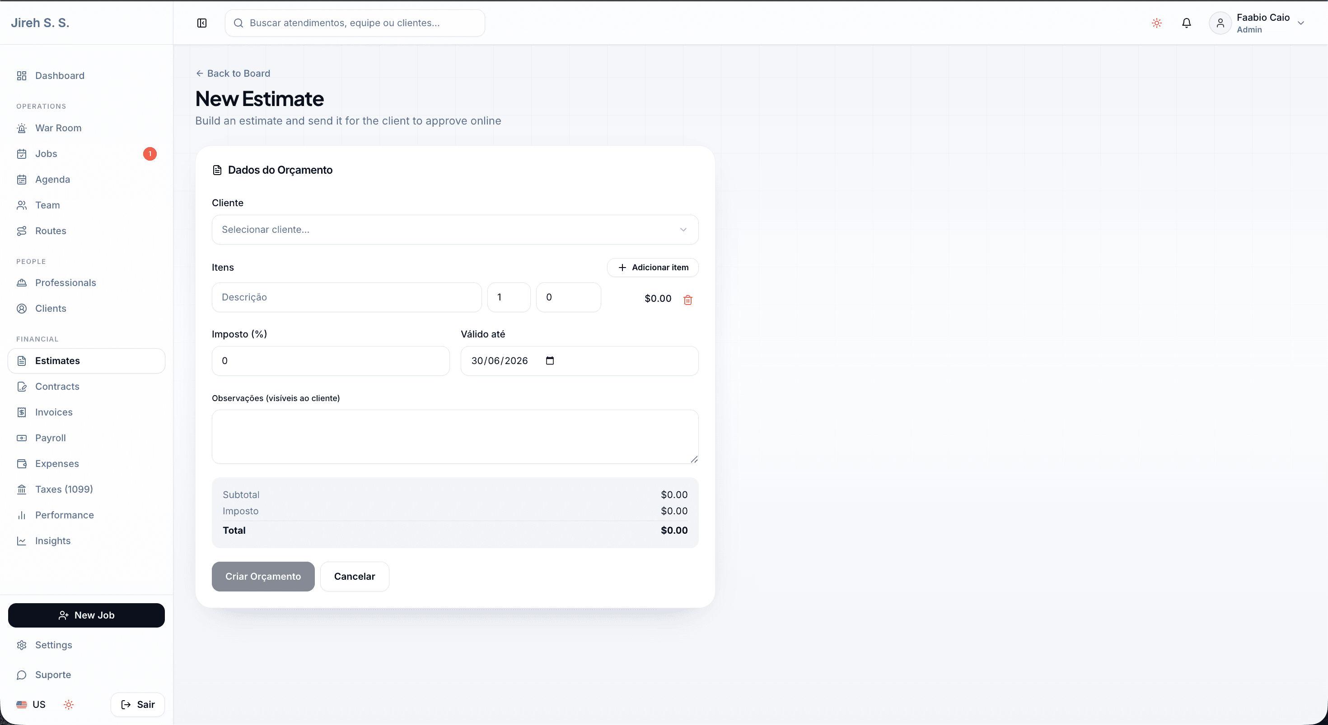Click the item quantity field showing 1
Image resolution: width=1328 pixels, height=725 pixels.
[x=509, y=298]
